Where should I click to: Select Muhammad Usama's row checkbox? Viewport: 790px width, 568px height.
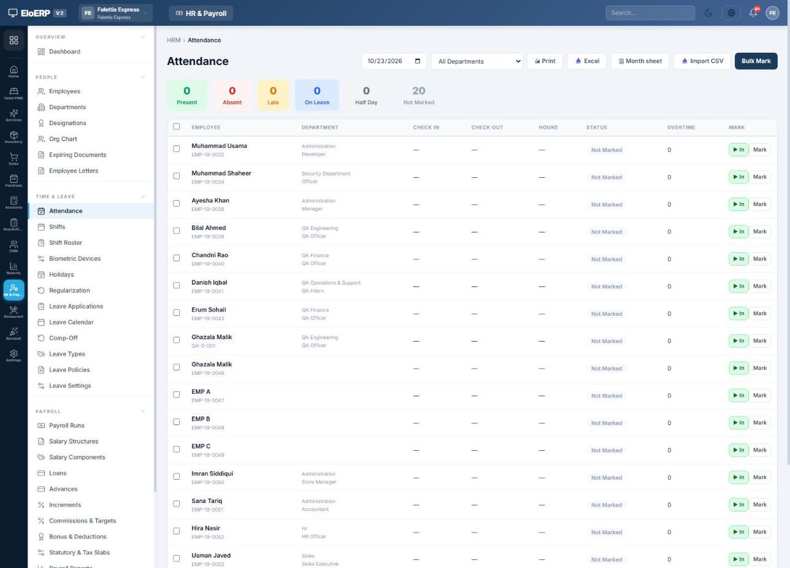(177, 148)
